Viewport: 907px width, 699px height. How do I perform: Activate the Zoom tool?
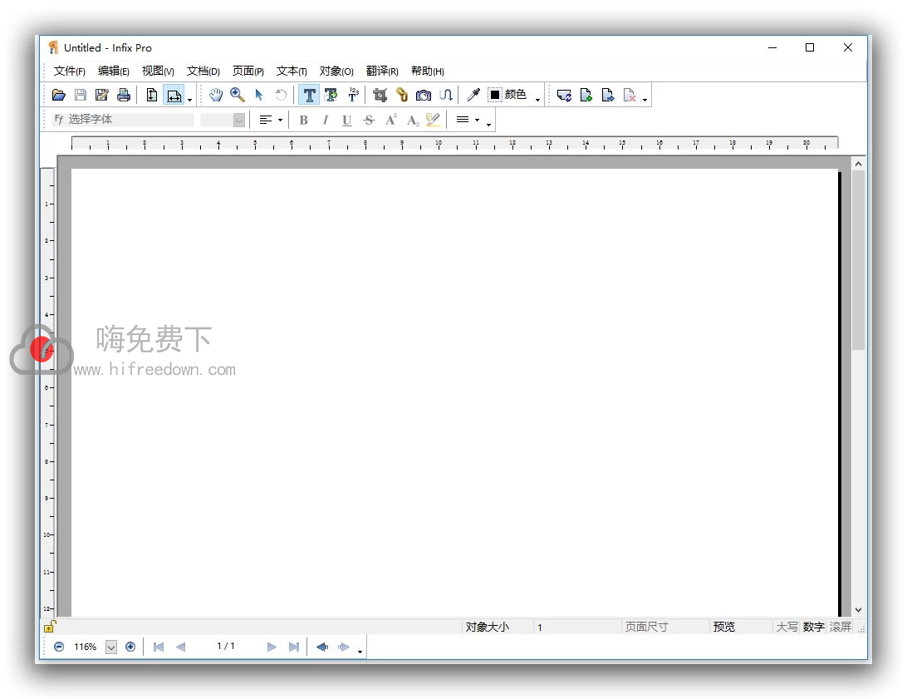point(237,94)
